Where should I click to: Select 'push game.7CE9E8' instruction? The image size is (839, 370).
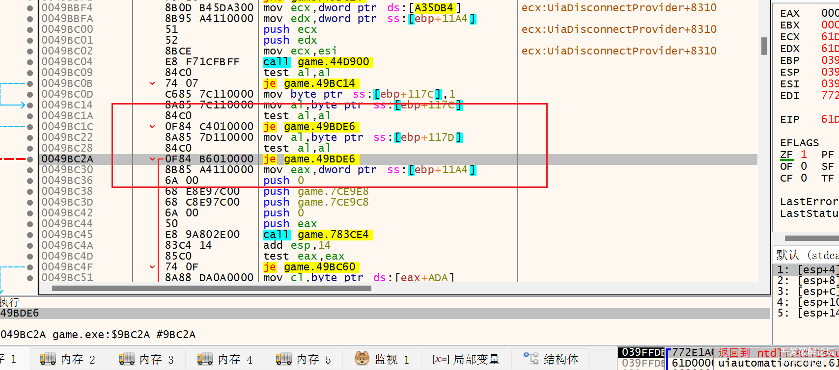point(316,191)
